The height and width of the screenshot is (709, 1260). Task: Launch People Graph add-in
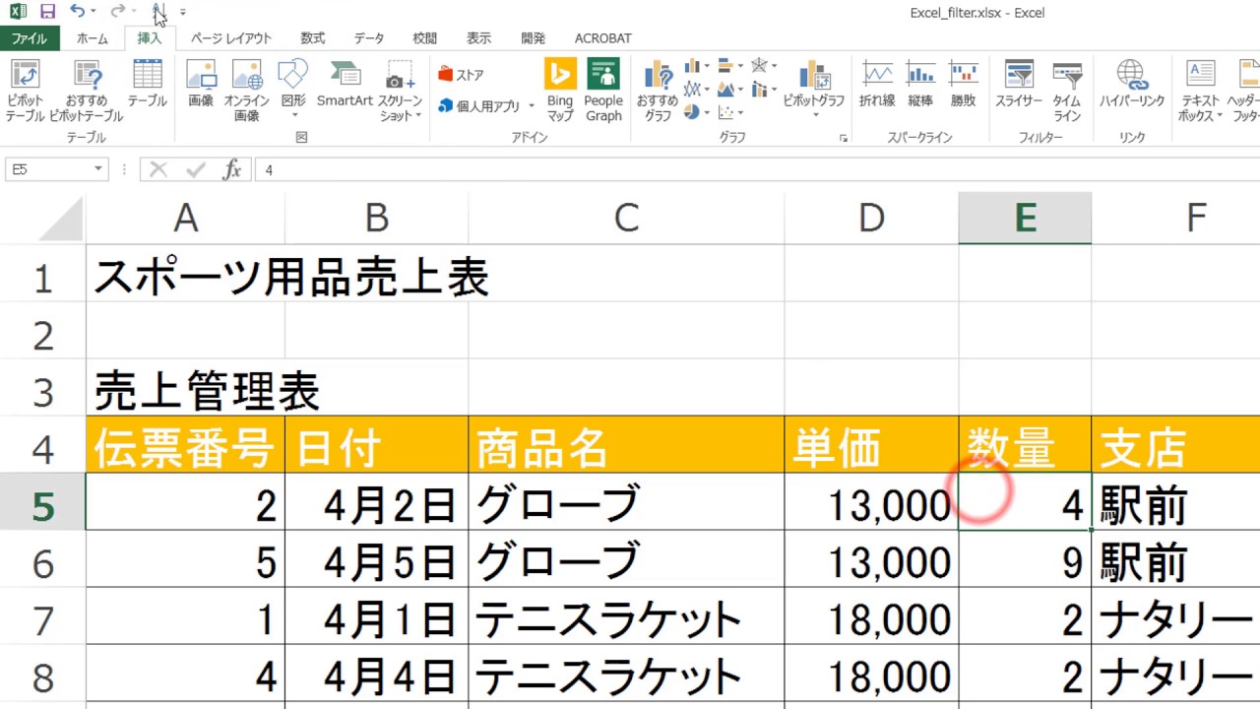pos(603,91)
